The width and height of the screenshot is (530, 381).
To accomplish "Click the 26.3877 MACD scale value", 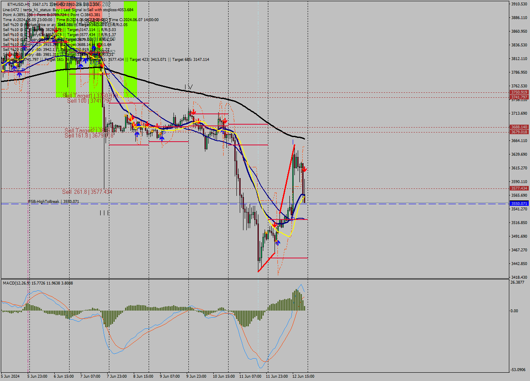I will [518, 282].
